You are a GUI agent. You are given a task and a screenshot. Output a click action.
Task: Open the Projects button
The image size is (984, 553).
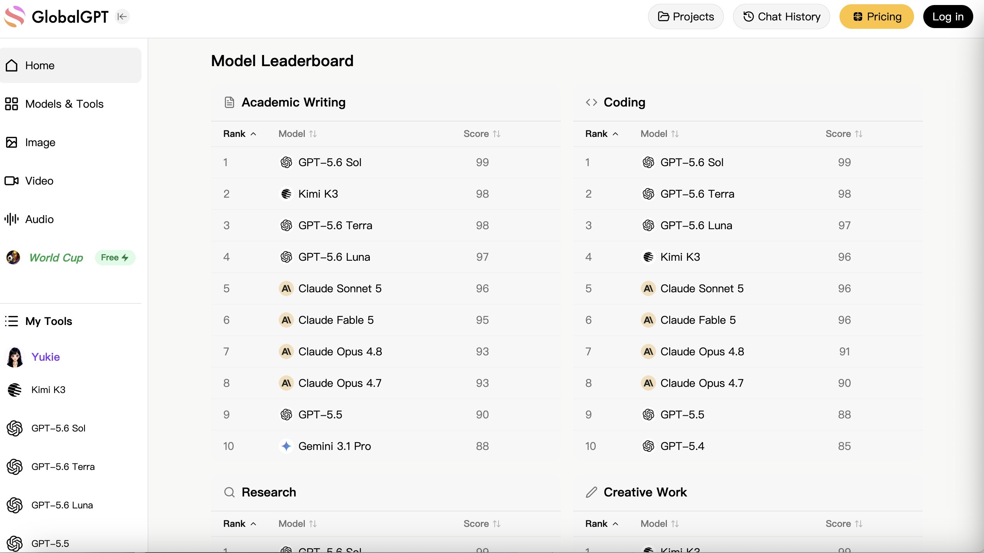click(686, 17)
